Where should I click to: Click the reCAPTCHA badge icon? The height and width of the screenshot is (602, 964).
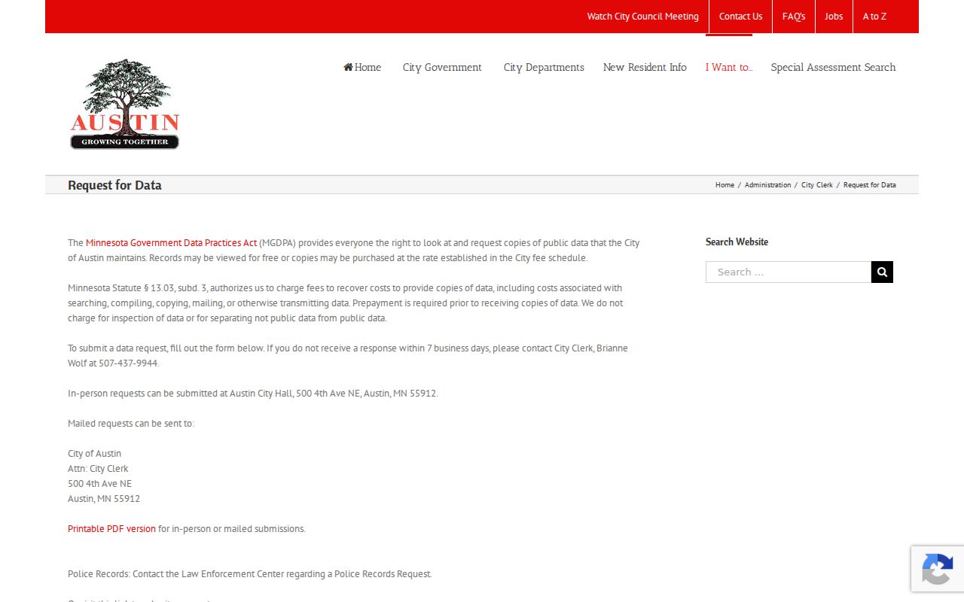pyautogui.click(x=937, y=569)
